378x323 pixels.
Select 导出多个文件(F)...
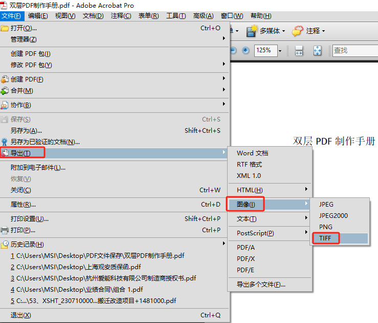(270, 285)
